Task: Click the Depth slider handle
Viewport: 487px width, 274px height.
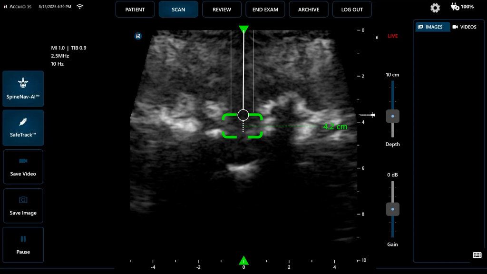Action: [x=392, y=116]
